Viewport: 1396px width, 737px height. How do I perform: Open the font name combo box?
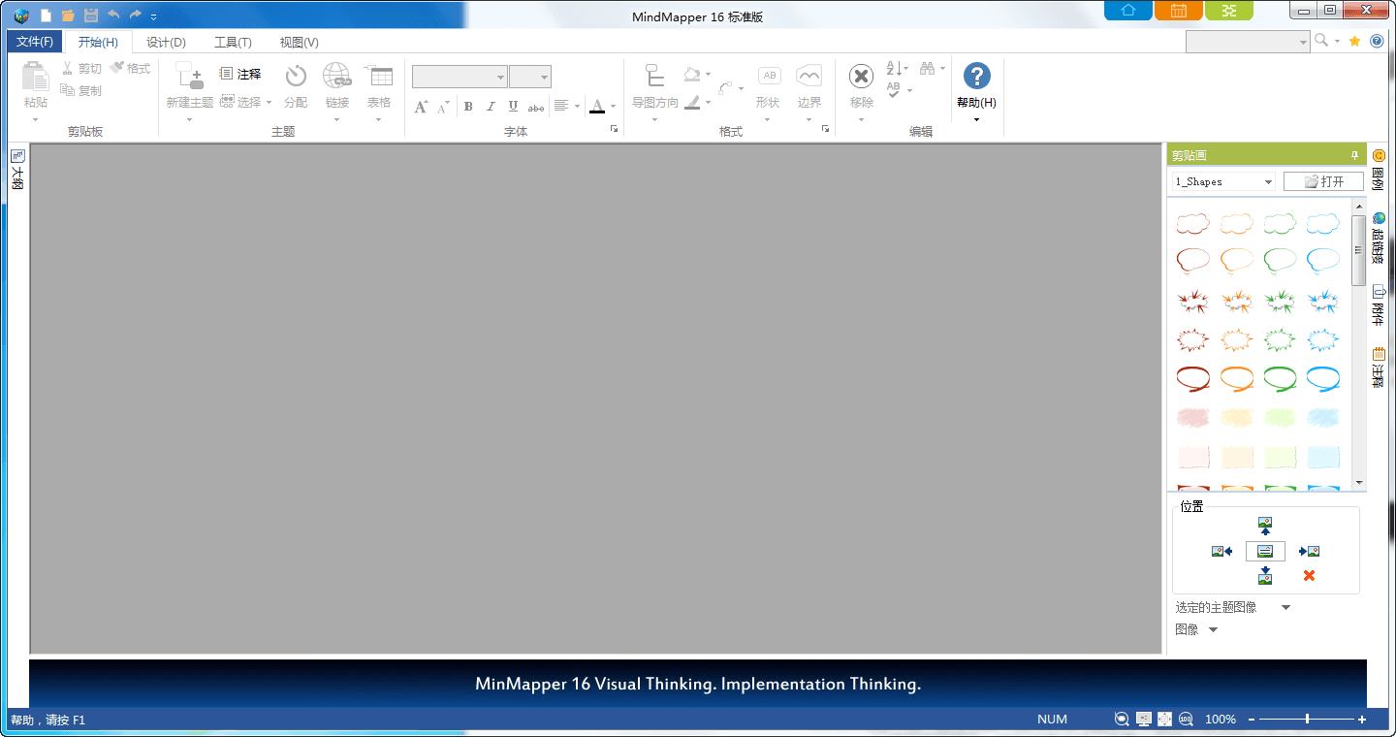coord(460,77)
